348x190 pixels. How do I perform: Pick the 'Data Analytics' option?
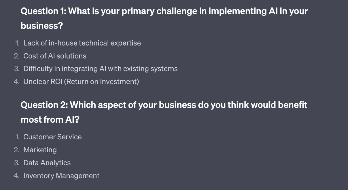47,163
